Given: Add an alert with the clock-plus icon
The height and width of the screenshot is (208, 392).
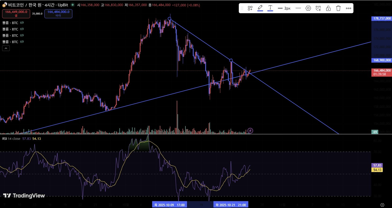Looking at the screenshot, I should click(x=318, y=8).
